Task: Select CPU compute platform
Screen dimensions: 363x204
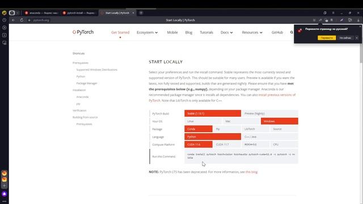Action: [x=284, y=144]
